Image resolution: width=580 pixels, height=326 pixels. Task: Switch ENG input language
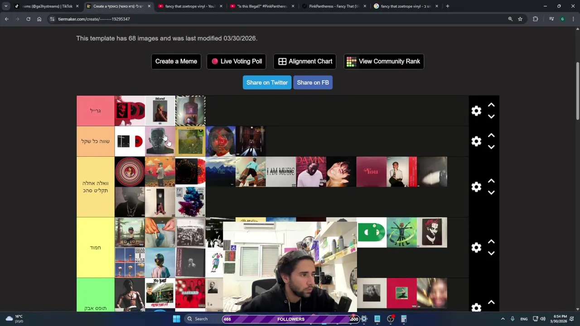click(524, 319)
